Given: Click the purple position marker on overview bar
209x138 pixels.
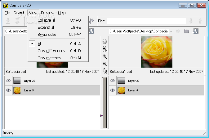Looking at the screenshot, I should coord(101,116).
